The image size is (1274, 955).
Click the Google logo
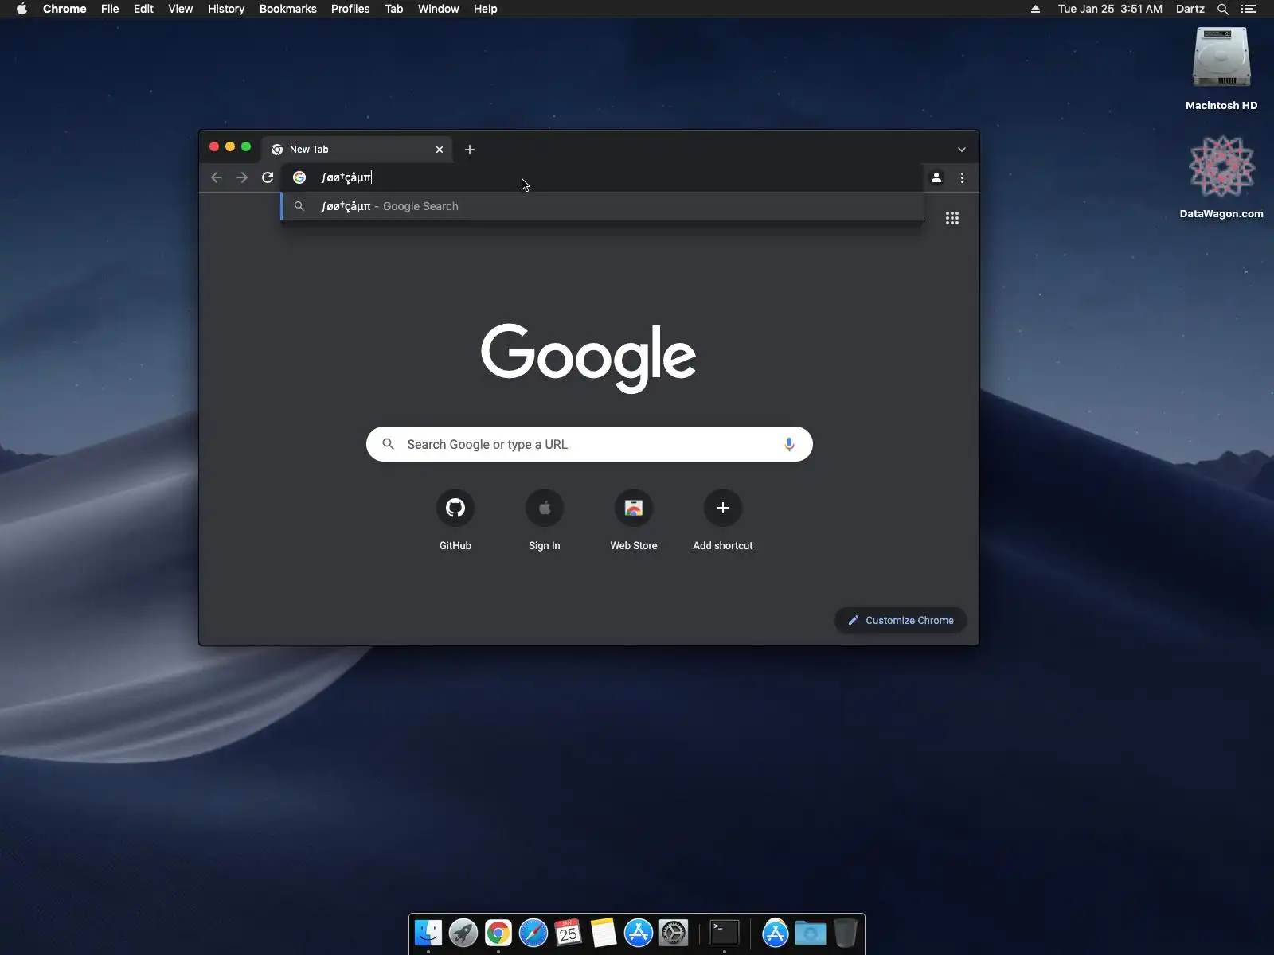point(588,357)
